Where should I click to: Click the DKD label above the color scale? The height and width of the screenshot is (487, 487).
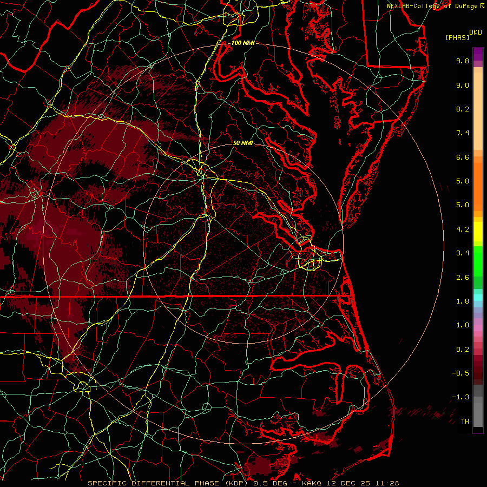[x=475, y=32]
